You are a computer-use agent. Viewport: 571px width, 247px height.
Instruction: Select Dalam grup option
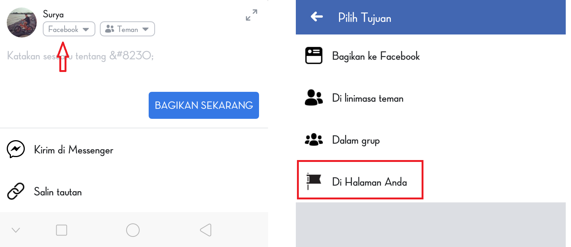click(431, 140)
